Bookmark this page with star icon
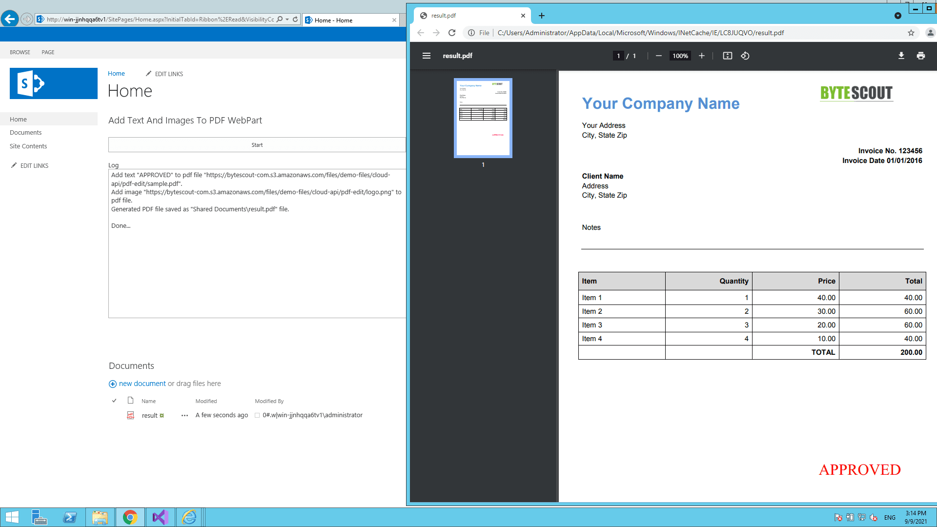This screenshot has width=937, height=527. [911, 33]
